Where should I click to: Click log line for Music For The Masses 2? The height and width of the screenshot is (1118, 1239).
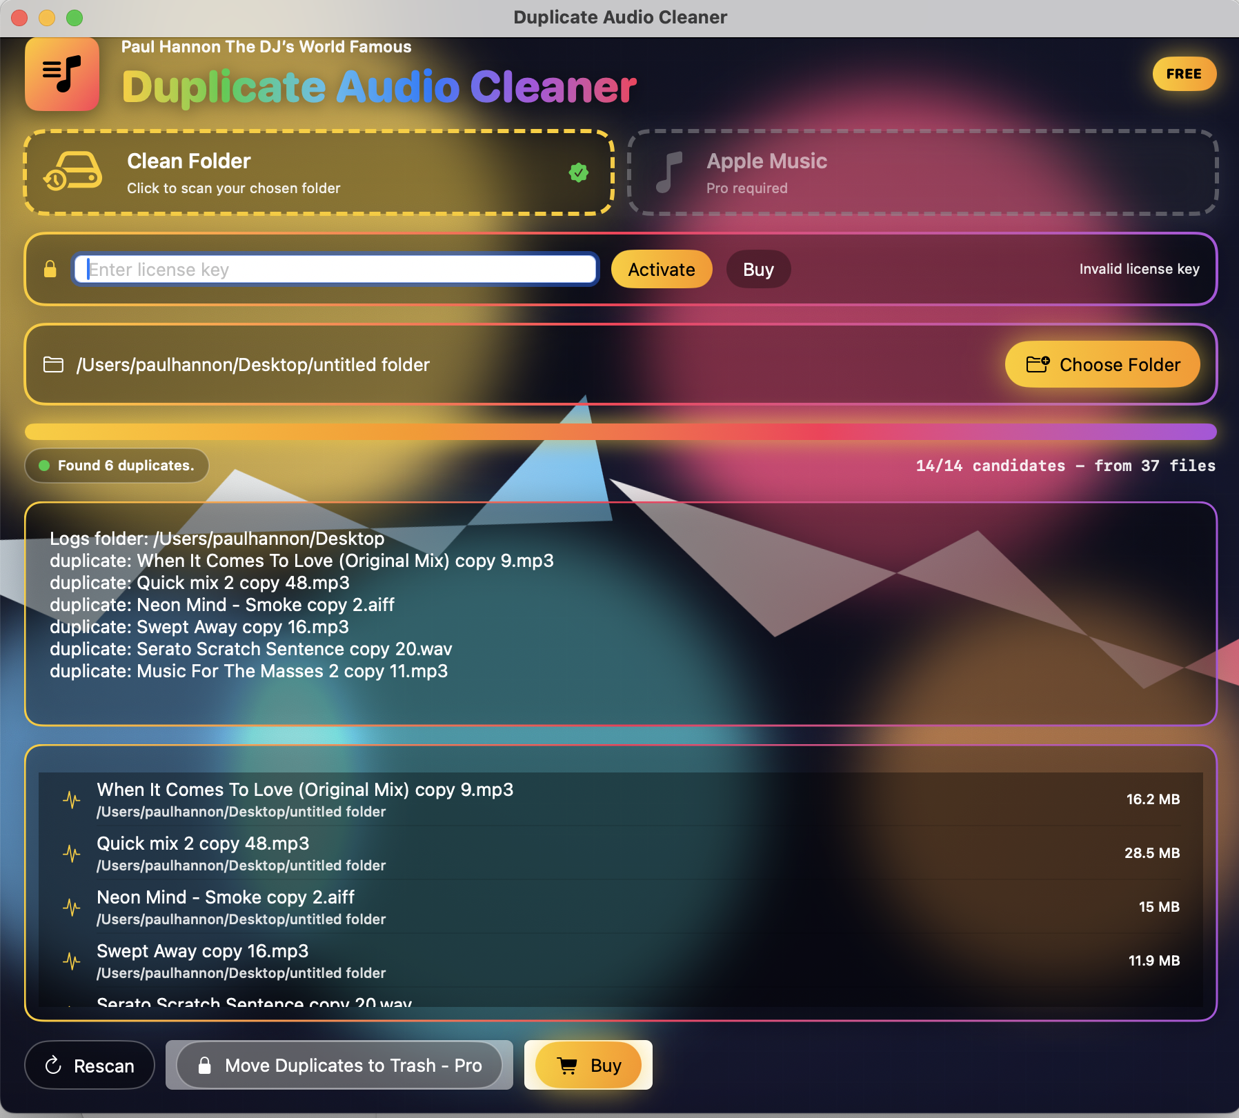click(249, 671)
